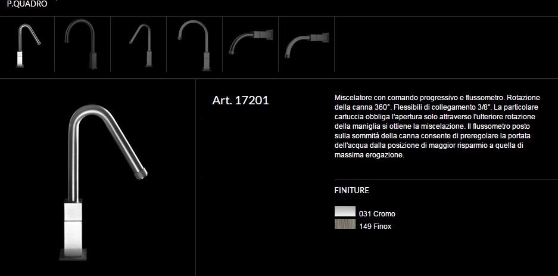
Task: Pick the sixth thumbnail, last wall-mounted faucet
Action: pos(306,44)
